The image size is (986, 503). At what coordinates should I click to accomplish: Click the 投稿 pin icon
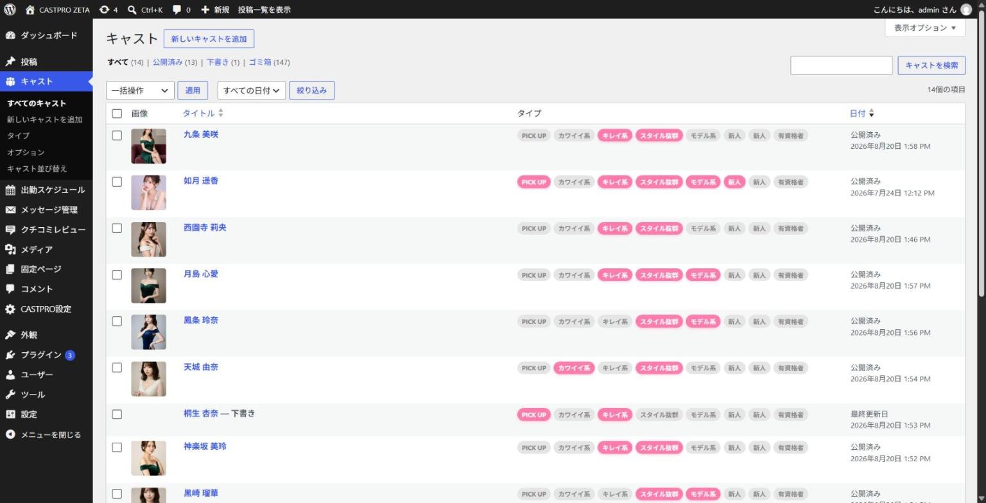coord(10,62)
